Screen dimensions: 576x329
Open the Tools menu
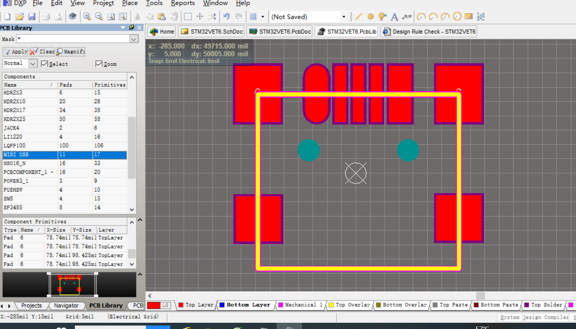tap(154, 3)
